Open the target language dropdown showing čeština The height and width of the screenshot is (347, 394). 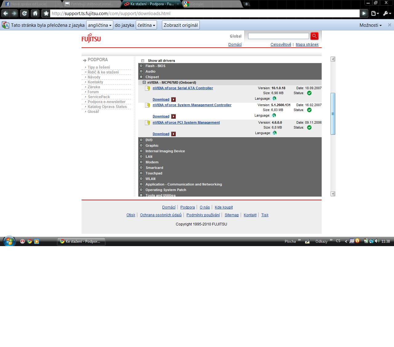tap(146, 25)
